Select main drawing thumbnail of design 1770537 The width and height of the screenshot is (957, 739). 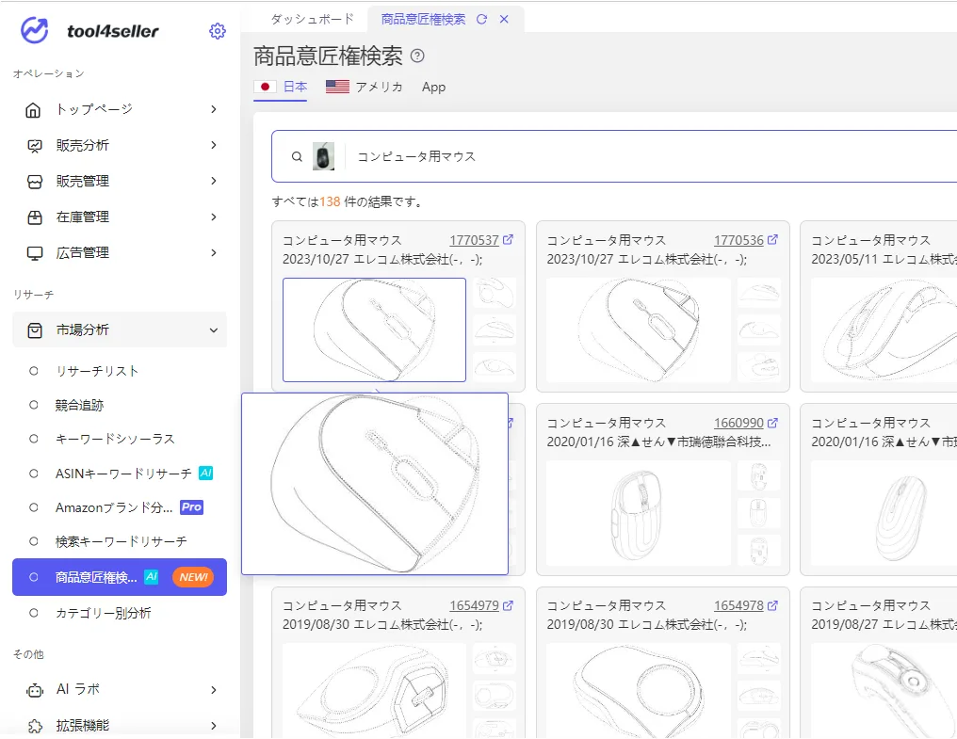click(x=374, y=330)
